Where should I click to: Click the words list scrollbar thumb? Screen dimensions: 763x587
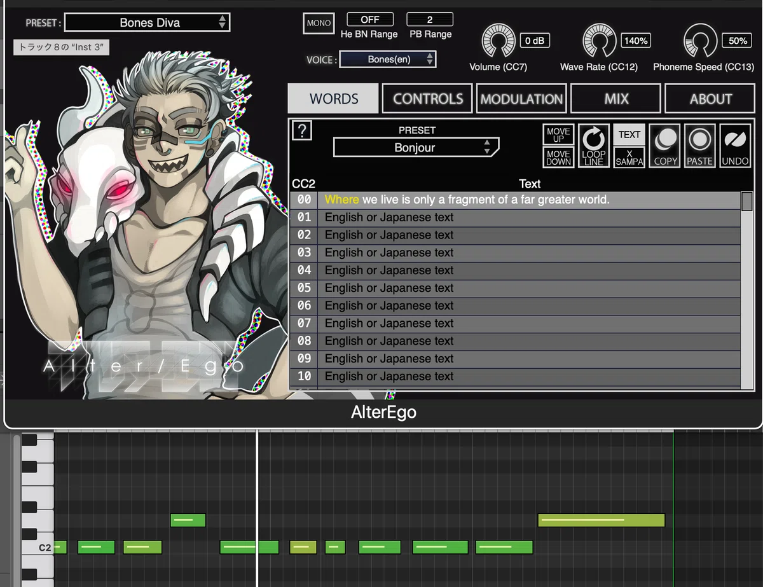[747, 201]
